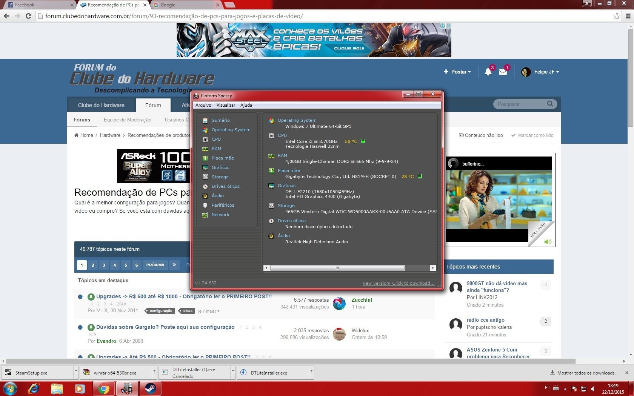Open Chrome menu hamburger icon
Viewport: 634px width, 396px height.
tap(628, 16)
